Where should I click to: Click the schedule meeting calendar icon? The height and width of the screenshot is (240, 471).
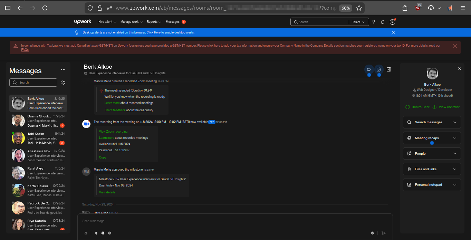click(x=379, y=69)
